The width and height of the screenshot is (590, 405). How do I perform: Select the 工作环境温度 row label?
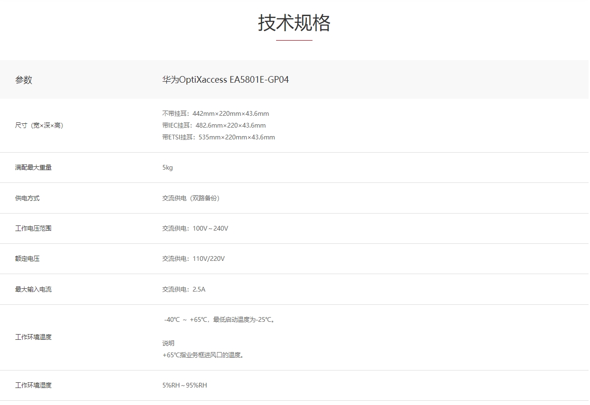pyautogui.click(x=34, y=337)
